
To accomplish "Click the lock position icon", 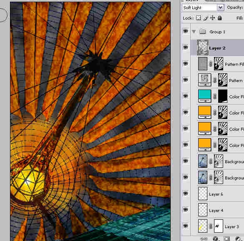I will point(212,18).
